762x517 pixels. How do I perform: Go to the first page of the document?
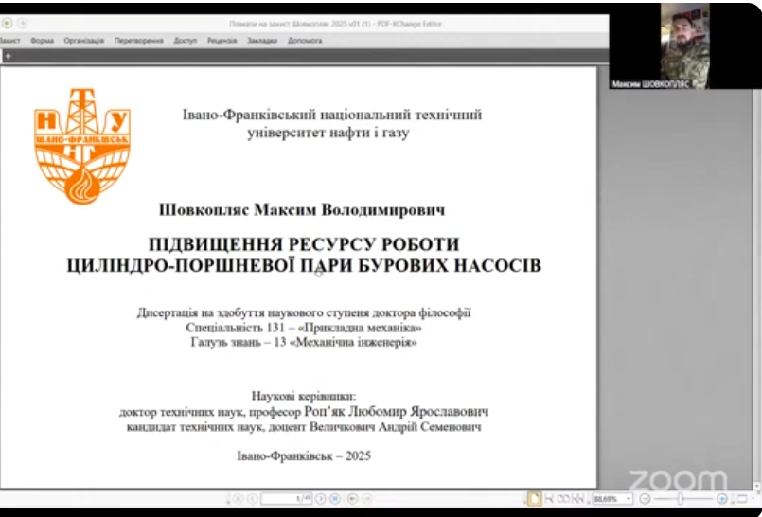click(238, 499)
